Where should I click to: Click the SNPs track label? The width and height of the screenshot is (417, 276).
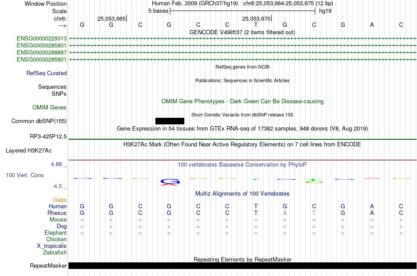click(x=59, y=94)
